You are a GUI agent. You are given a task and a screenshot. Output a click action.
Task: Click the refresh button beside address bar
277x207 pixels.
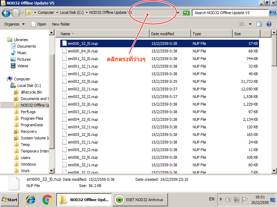point(186,13)
